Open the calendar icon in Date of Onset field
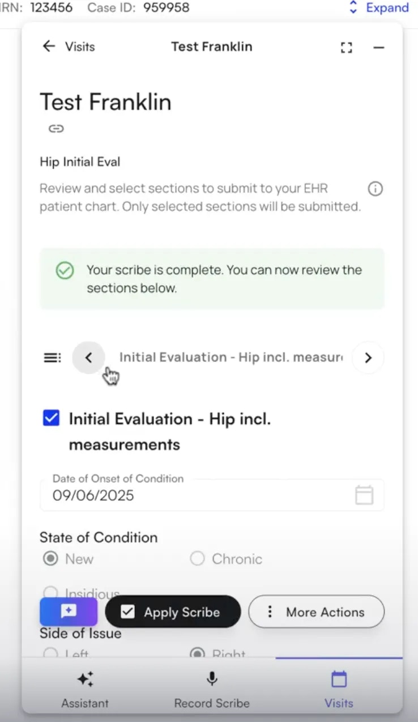418x722 pixels. (364, 494)
